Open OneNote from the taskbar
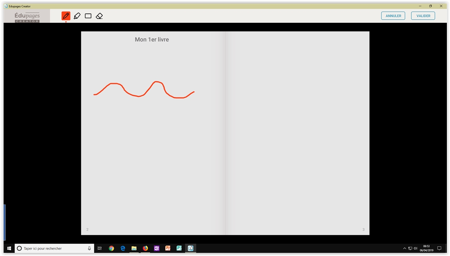Screen dimensions: 450x256 pyautogui.click(x=156, y=249)
